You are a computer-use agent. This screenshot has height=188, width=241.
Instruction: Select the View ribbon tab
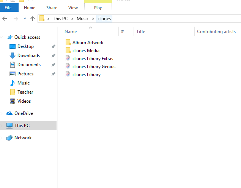[73, 8]
